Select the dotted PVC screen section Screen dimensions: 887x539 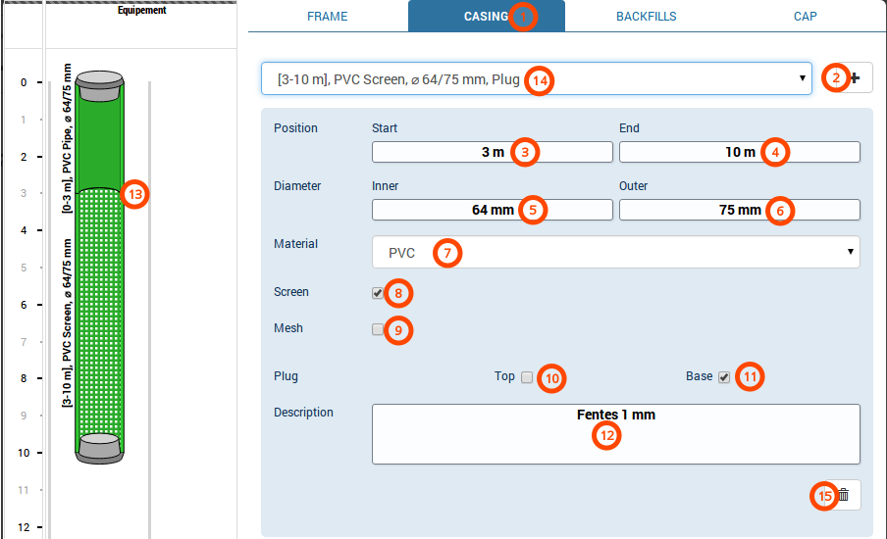click(x=99, y=314)
